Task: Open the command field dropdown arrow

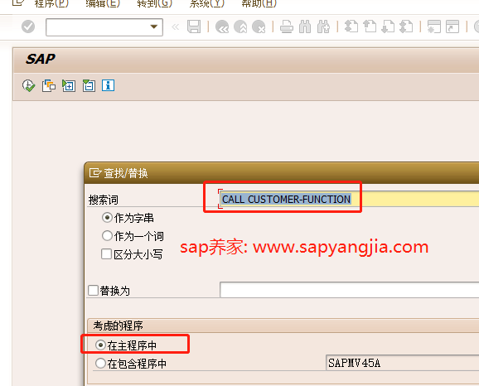Action: pos(154,27)
